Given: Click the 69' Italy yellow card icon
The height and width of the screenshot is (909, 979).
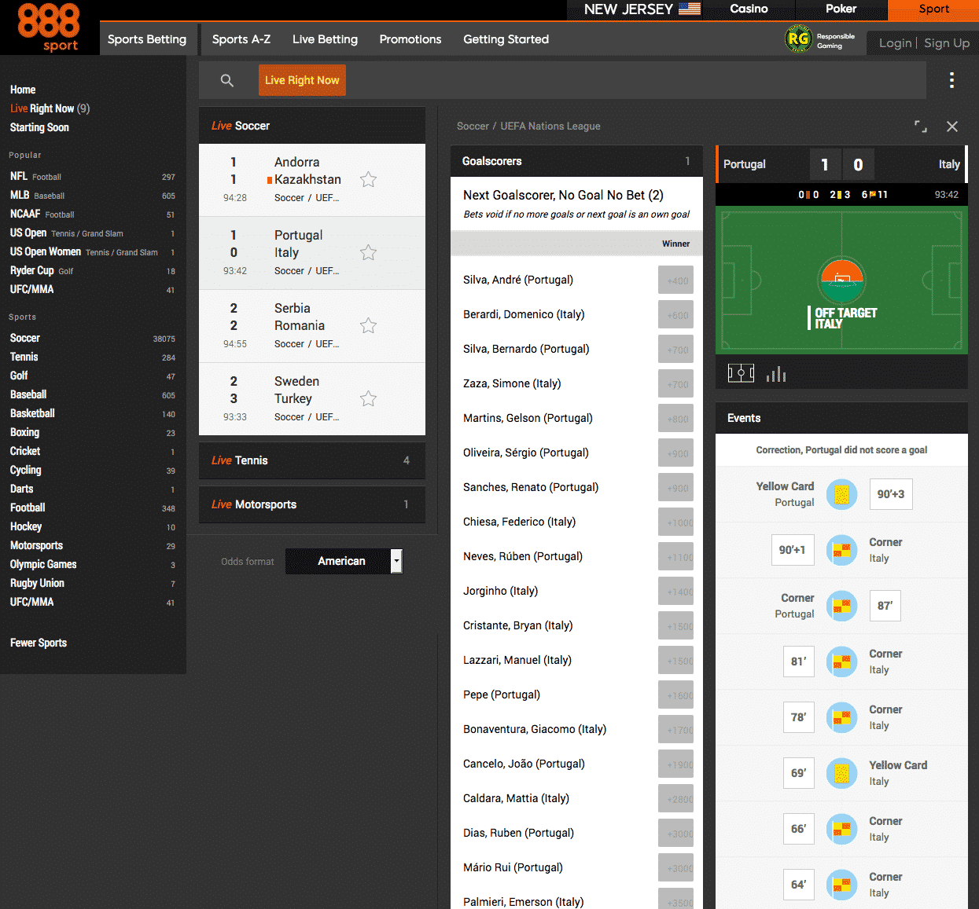Looking at the screenshot, I should (842, 773).
